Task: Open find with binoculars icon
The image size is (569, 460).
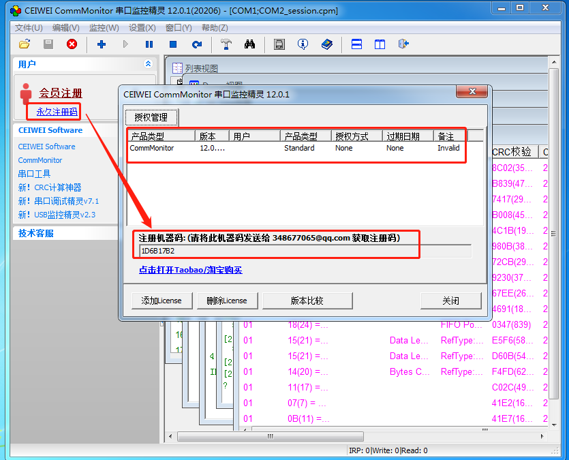Action: (x=249, y=44)
